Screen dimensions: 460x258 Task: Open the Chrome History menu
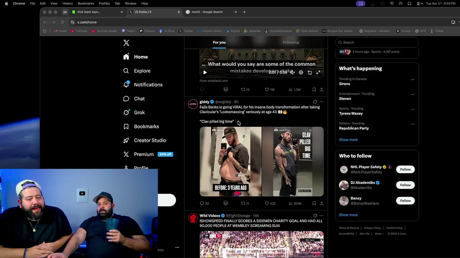point(68,4)
